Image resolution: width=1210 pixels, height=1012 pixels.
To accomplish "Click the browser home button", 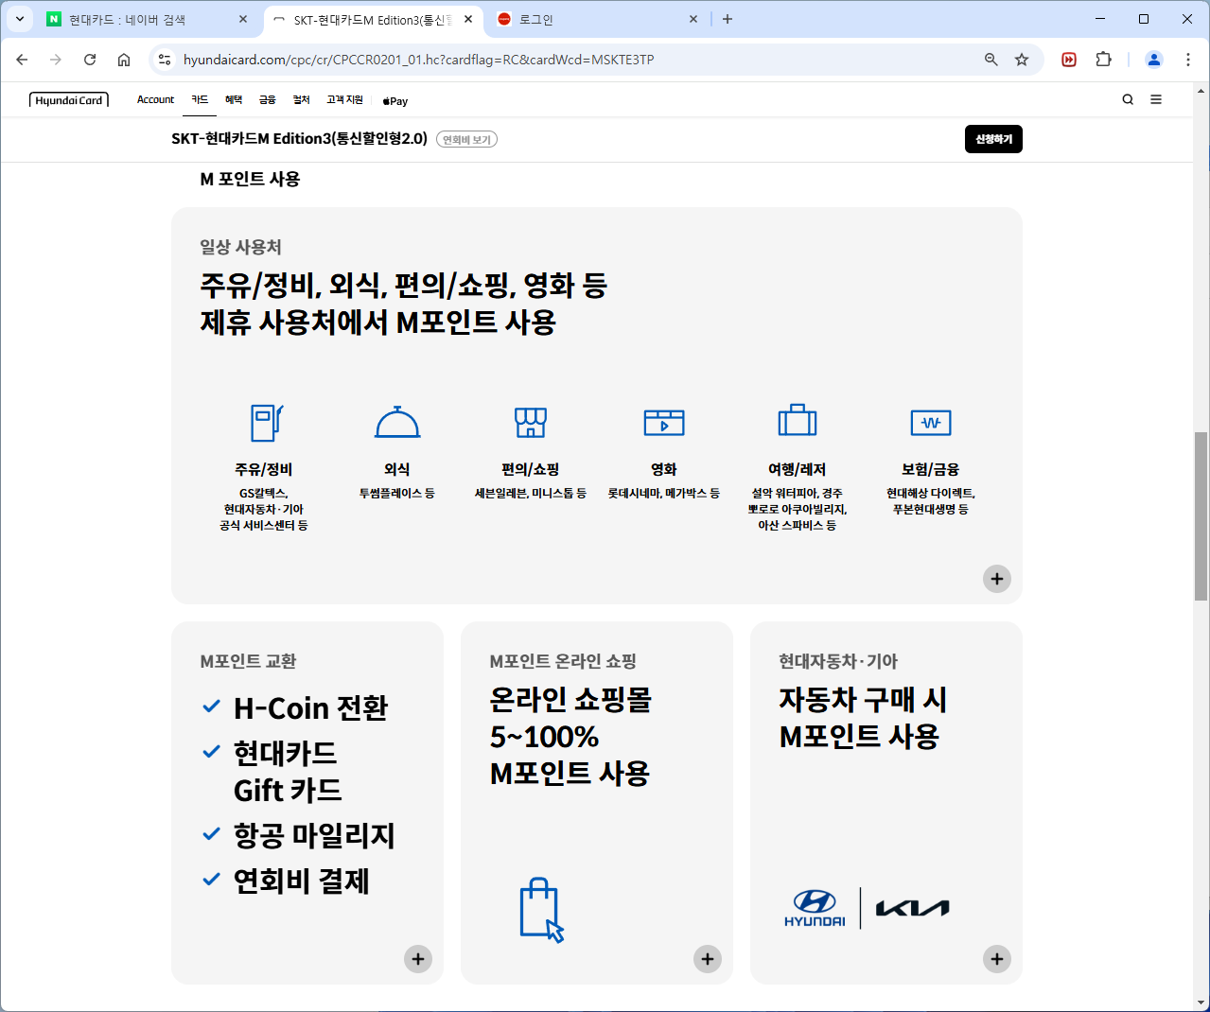I will coord(124,60).
